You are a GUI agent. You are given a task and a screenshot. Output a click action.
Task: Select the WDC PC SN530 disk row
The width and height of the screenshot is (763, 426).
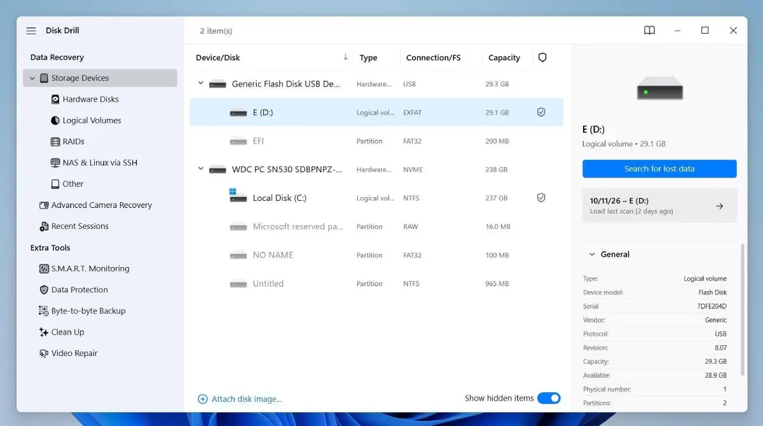(376, 169)
